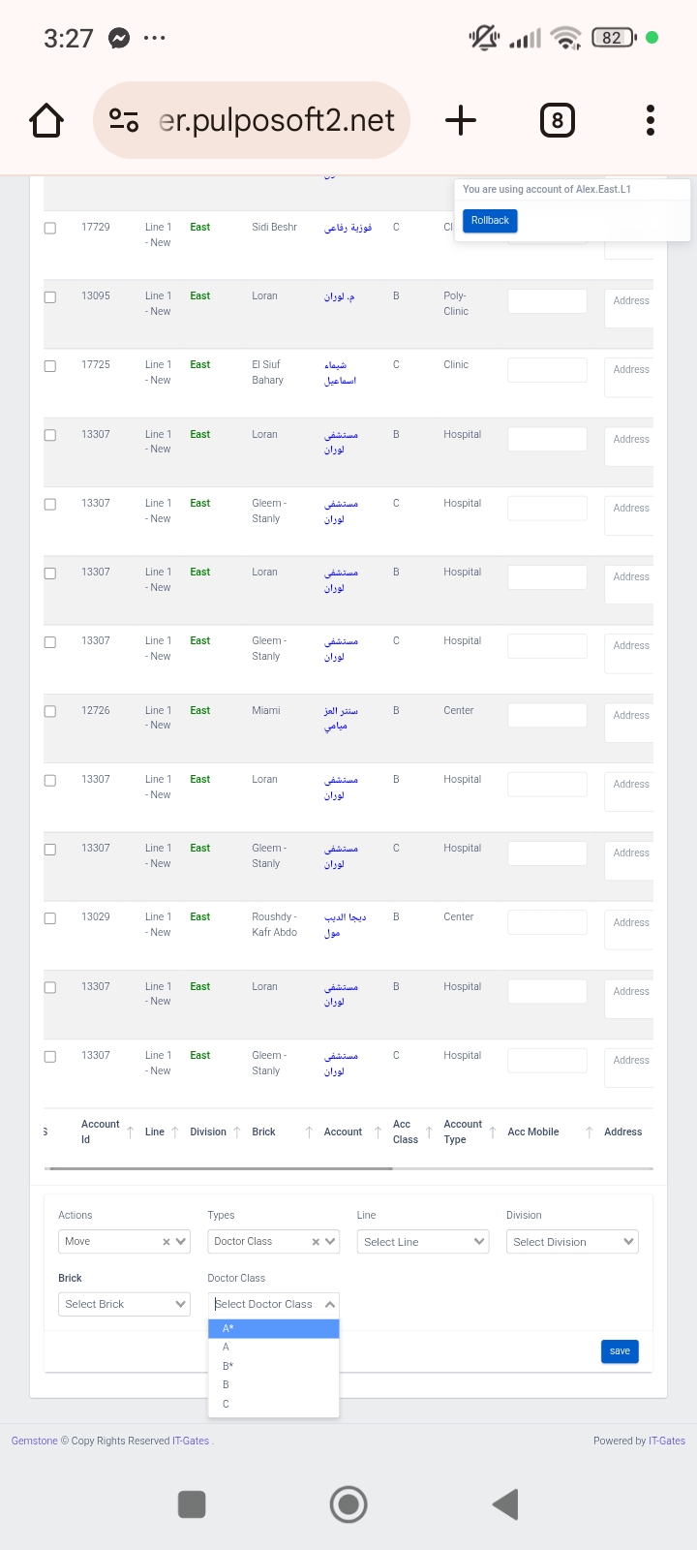Select option C in the Doctor Class list

tap(273, 1404)
